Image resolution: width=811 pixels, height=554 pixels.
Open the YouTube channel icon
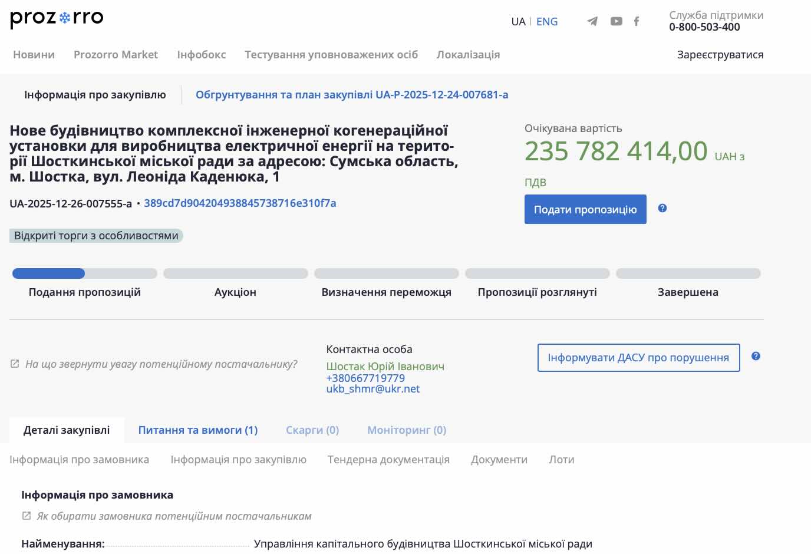[616, 22]
